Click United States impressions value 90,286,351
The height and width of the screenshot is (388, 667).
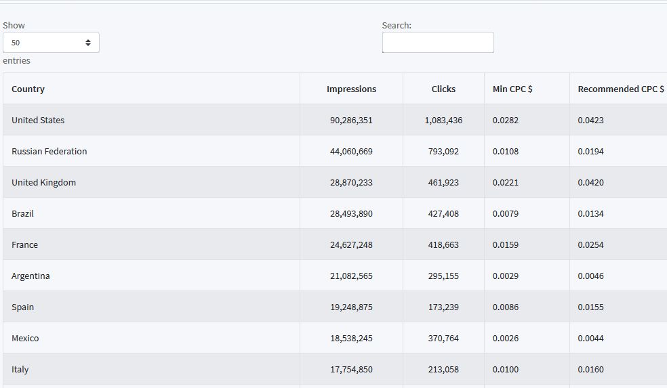tap(351, 121)
